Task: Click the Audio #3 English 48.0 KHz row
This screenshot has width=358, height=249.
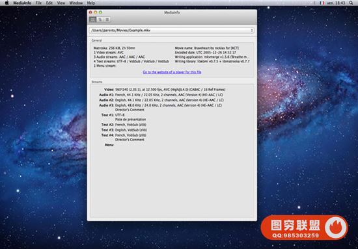Action: 160,105
